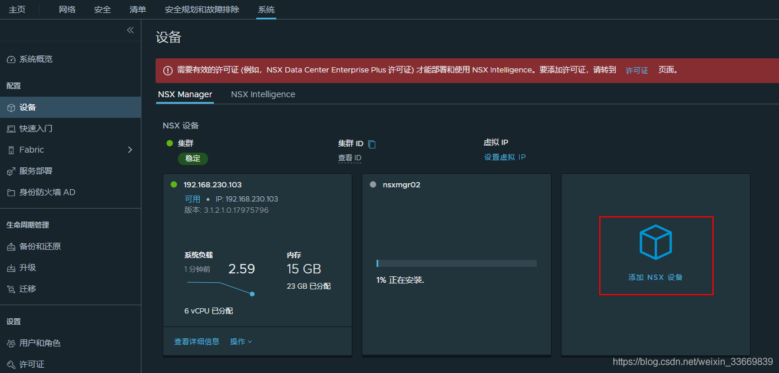Select the 系统 top menu
The image size is (779, 373).
tap(266, 9)
